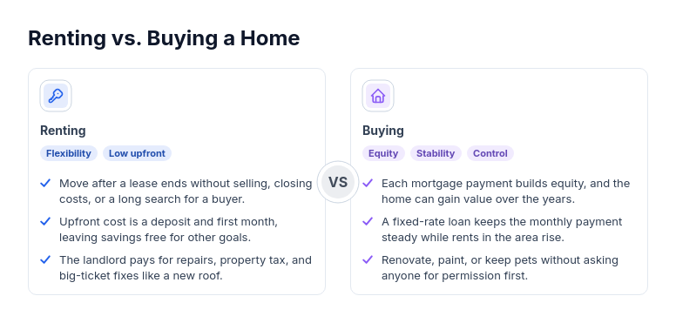676x323 pixels.
Task: Click the text about landlord paying repairs
Action: tap(186, 268)
